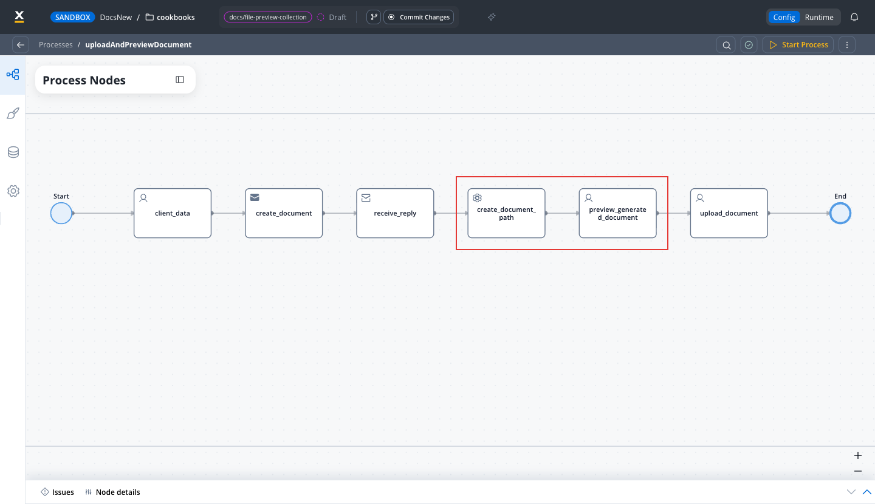Image resolution: width=875 pixels, height=504 pixels.
Task: Navigate to Processes breadcrumb
Action: pos(56,45)
